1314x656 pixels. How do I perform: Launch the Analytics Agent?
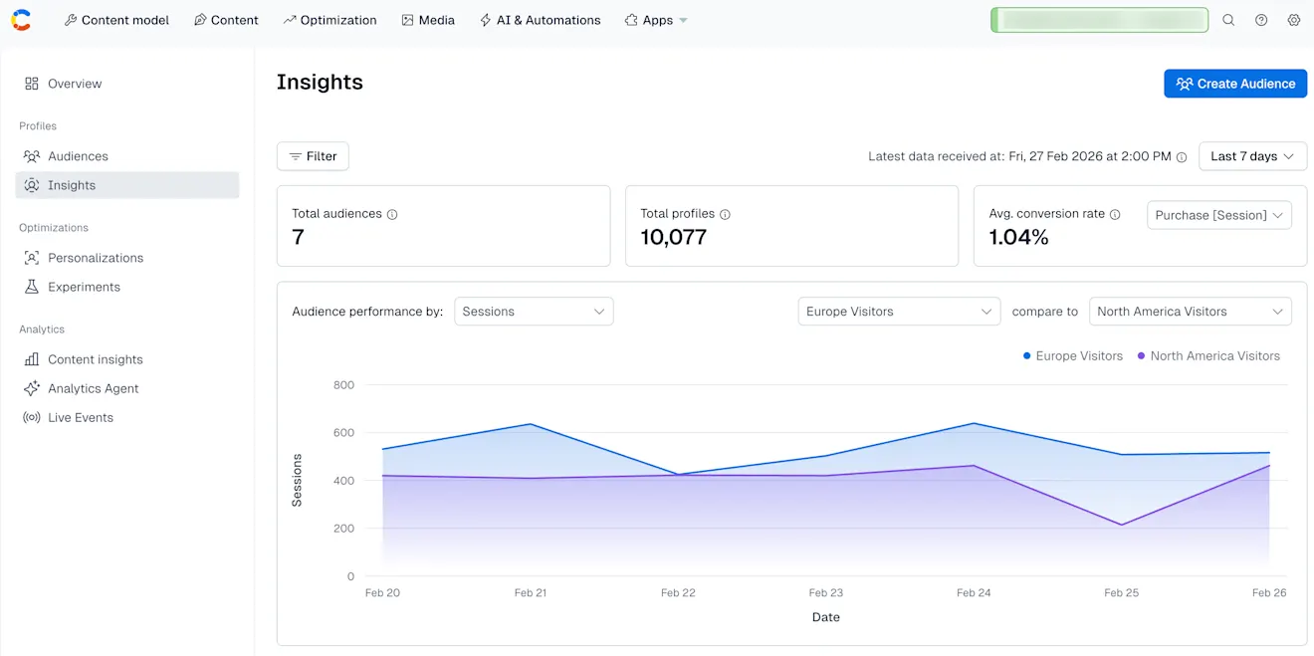click(93, 388)
